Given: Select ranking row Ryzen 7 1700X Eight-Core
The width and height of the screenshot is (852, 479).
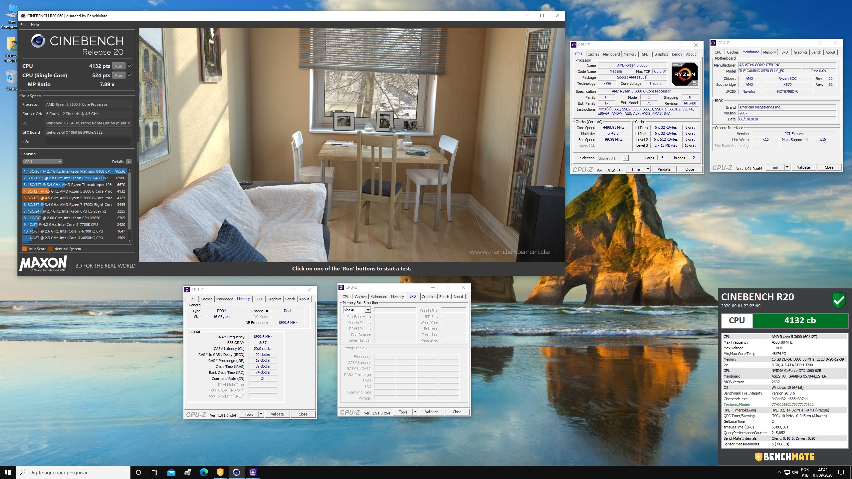Looking at the screenshot, I should (74, 205).
